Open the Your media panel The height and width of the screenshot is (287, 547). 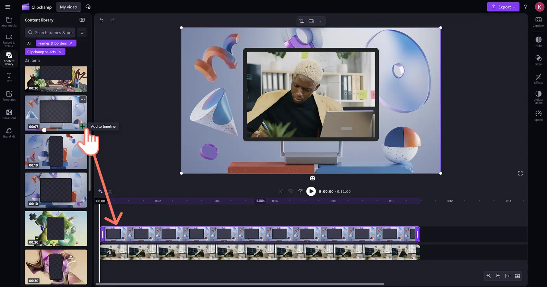coord(9,22)
